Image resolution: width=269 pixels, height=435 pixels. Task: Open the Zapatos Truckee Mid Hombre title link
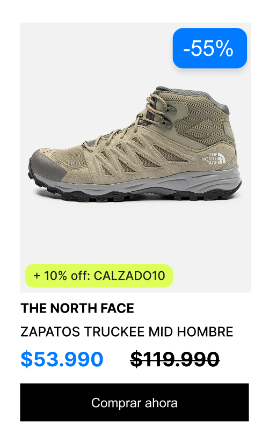point(127,332)
